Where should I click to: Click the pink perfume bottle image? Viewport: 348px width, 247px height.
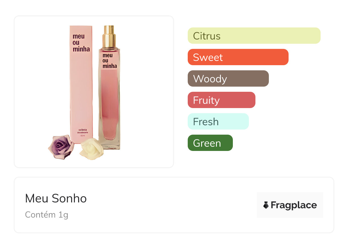[x=109, y=109]
